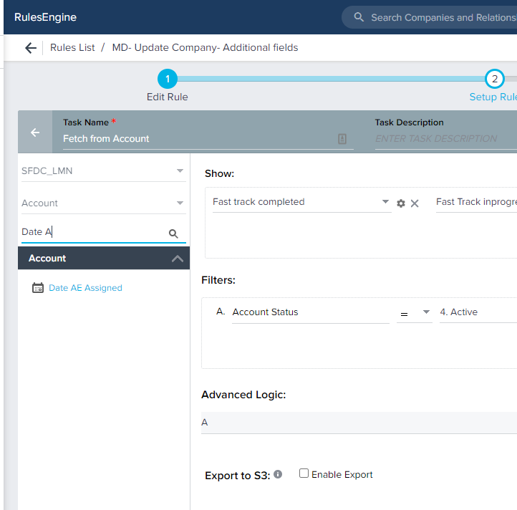Open the SFDC_LMN source dropdown
Screen dimensions: 517x510
(x=104, y=171)
